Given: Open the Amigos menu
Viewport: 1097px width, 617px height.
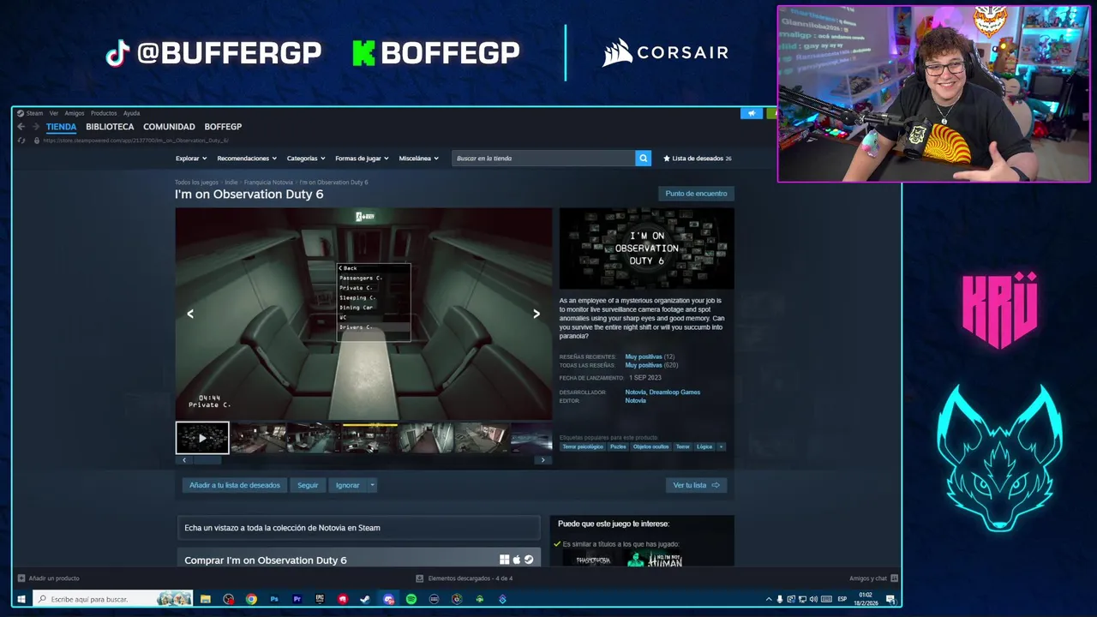Looking at the screenshot, I should point(75,113).
